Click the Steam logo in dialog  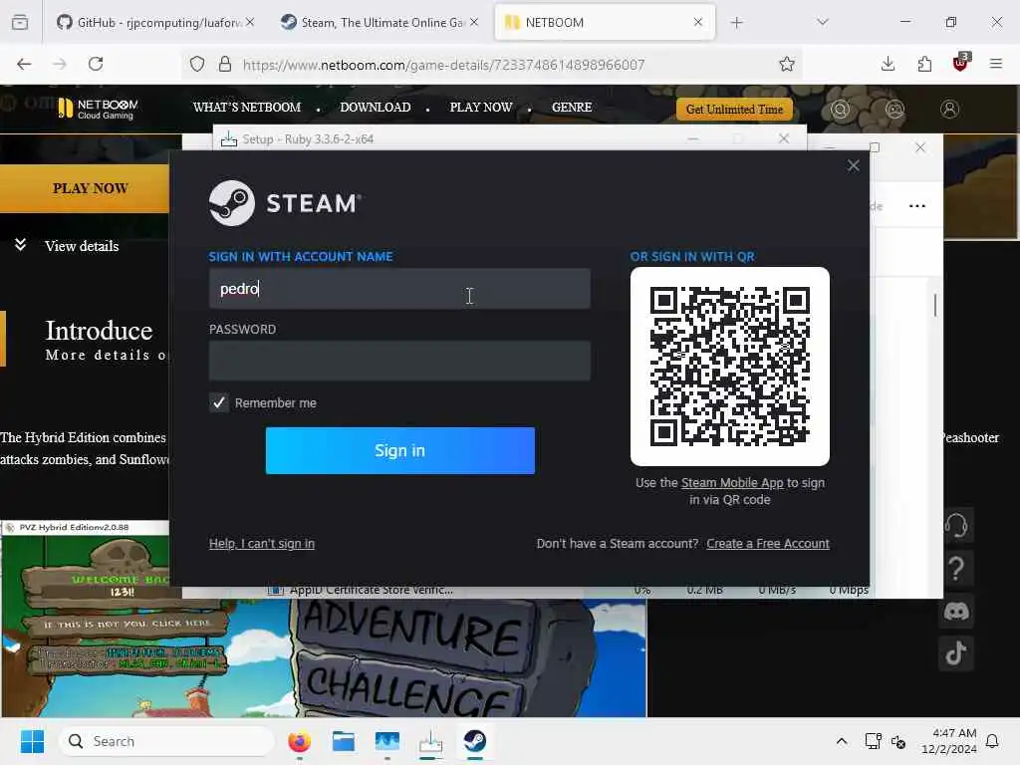(x=285, y=203)
